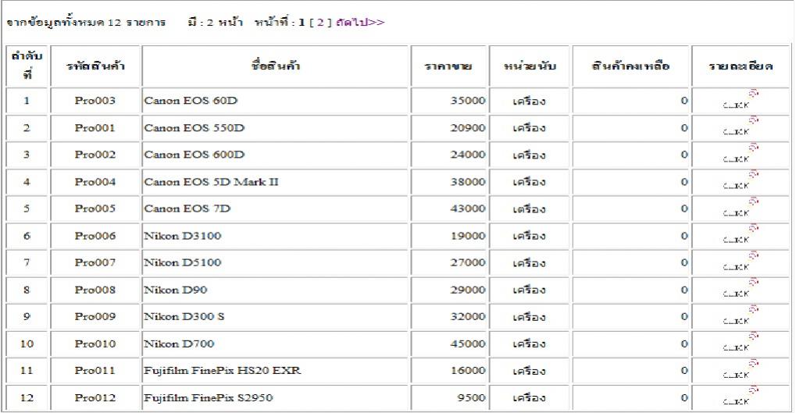Image resolution: width=796 pixels, height=413 pixels.
Task: Click product name Canon EOS 600D
Action: (x=195, y=155)
